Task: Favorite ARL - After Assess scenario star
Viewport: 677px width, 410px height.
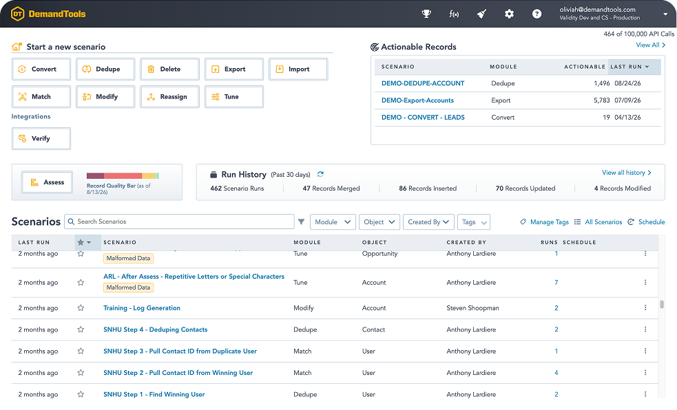Action: click(x=81, y=282)
